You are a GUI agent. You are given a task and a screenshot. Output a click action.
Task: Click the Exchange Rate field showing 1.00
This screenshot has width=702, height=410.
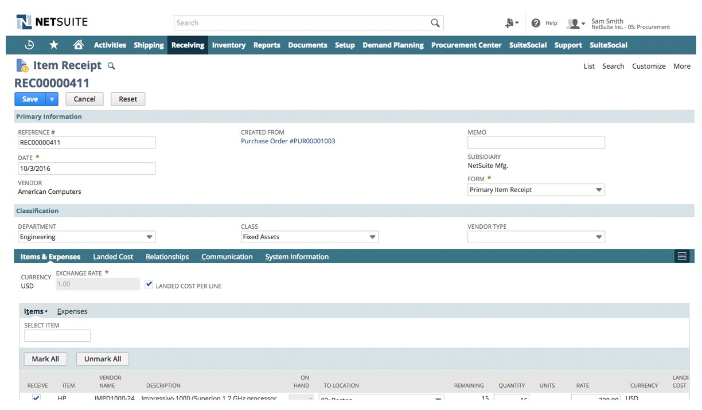pos(97,284)
